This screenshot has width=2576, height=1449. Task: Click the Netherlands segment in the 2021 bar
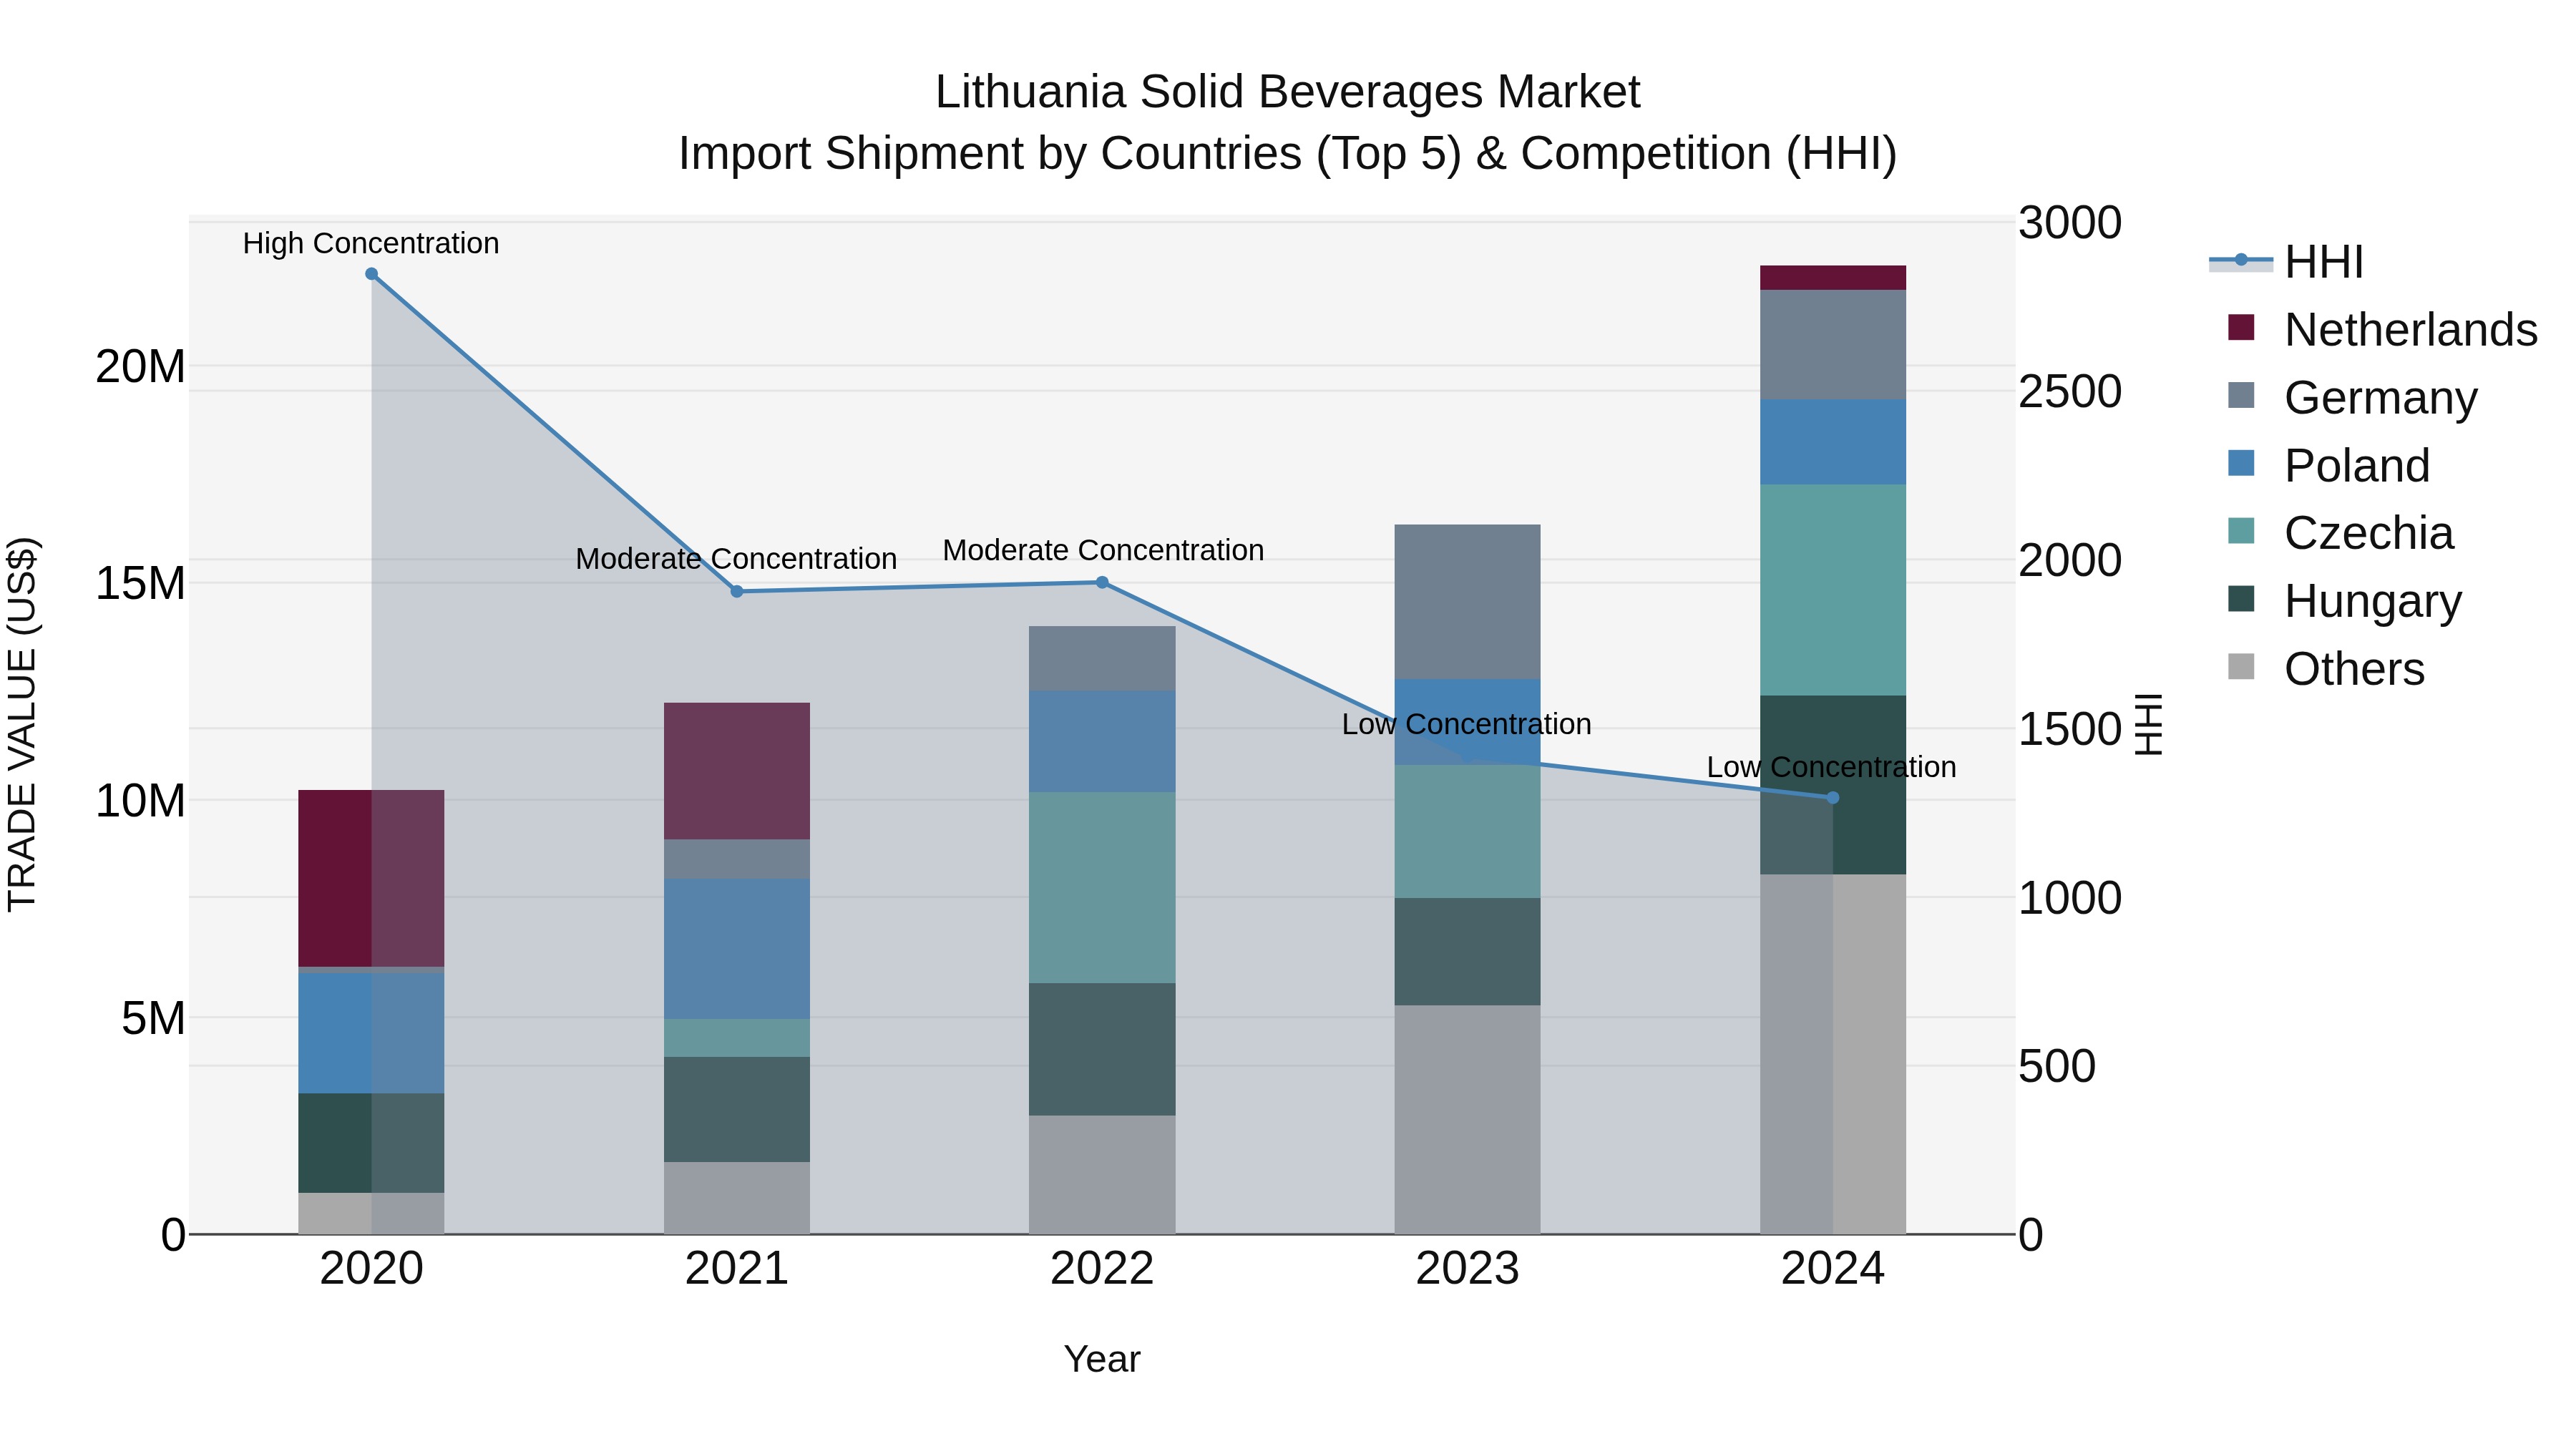(737, 771)
